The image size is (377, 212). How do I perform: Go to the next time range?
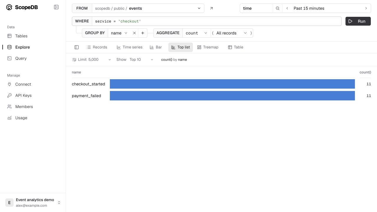click(366, 8)
